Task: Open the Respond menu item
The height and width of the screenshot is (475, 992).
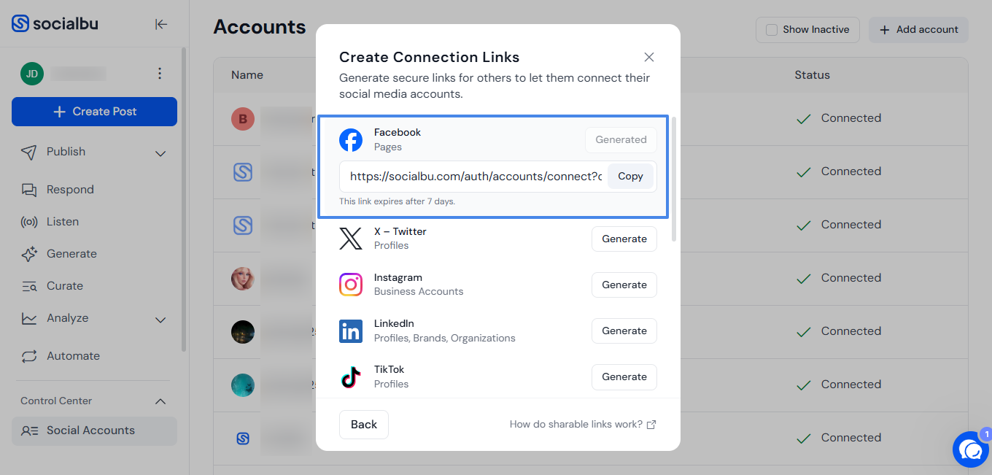Action: (70, 190)
